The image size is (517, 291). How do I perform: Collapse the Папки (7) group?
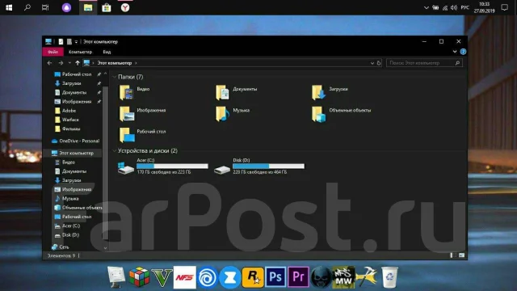[115, 77]
